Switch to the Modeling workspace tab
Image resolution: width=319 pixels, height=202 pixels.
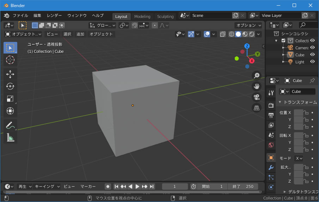coord(142,17)
